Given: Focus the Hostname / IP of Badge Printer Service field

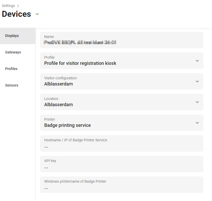Looking at the screenshot, I should (x=122, y=146).
